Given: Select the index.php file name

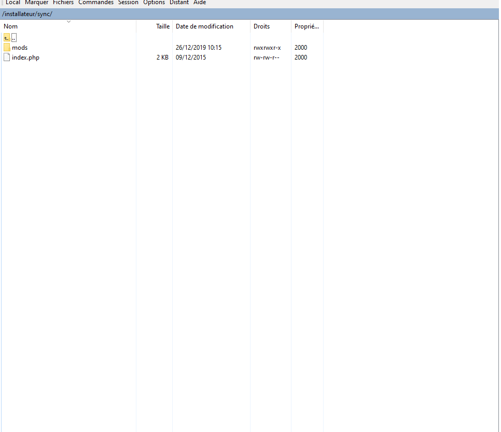Looking at the screenshot, I should pyautogui.click(x=25, y=57).
